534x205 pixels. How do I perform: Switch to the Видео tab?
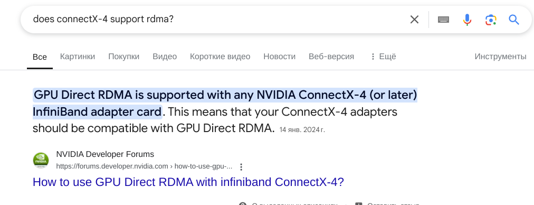point(165,57)
